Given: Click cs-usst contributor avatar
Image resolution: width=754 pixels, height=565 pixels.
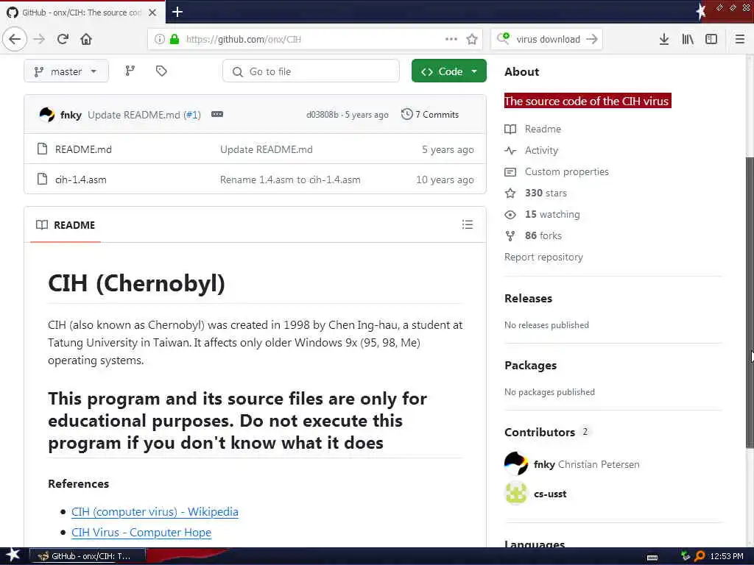Looking at the screenshot, I should [x=516, y=493].
